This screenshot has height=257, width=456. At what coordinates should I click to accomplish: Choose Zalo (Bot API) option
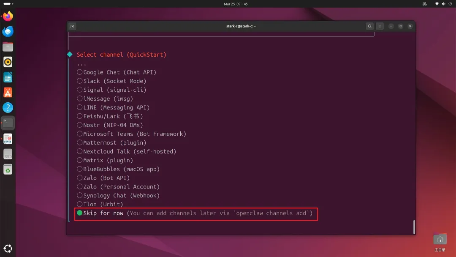click(x=103, y=178)
